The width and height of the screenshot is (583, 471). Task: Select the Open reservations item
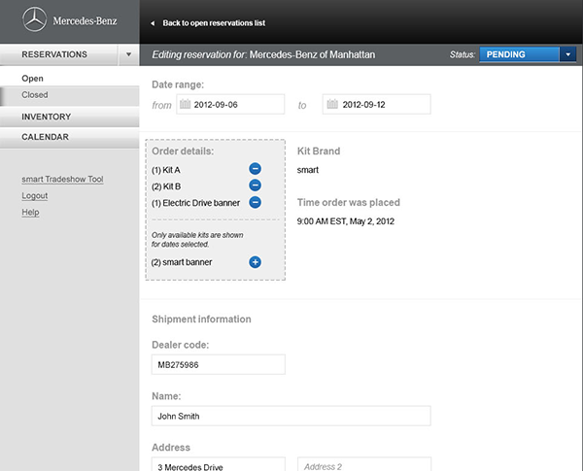click(32, 78)
